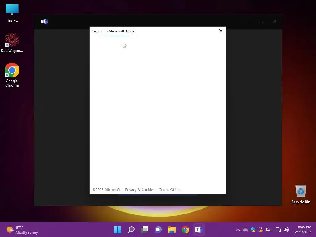Select the DataWagon desktop shortcut

coord(12,43)
